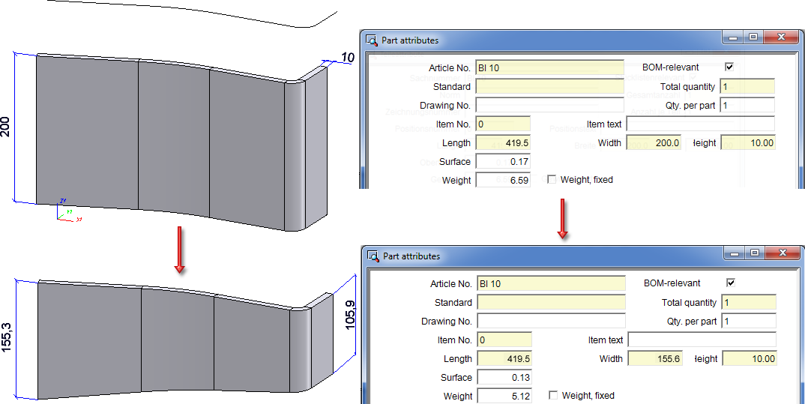Screen dimensions: 805x404
Task: Click Width field showing 155.6
Action: [x=656, y=358]
